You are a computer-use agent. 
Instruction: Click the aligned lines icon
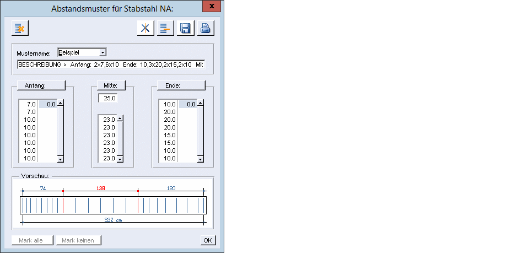coord(165,28)
